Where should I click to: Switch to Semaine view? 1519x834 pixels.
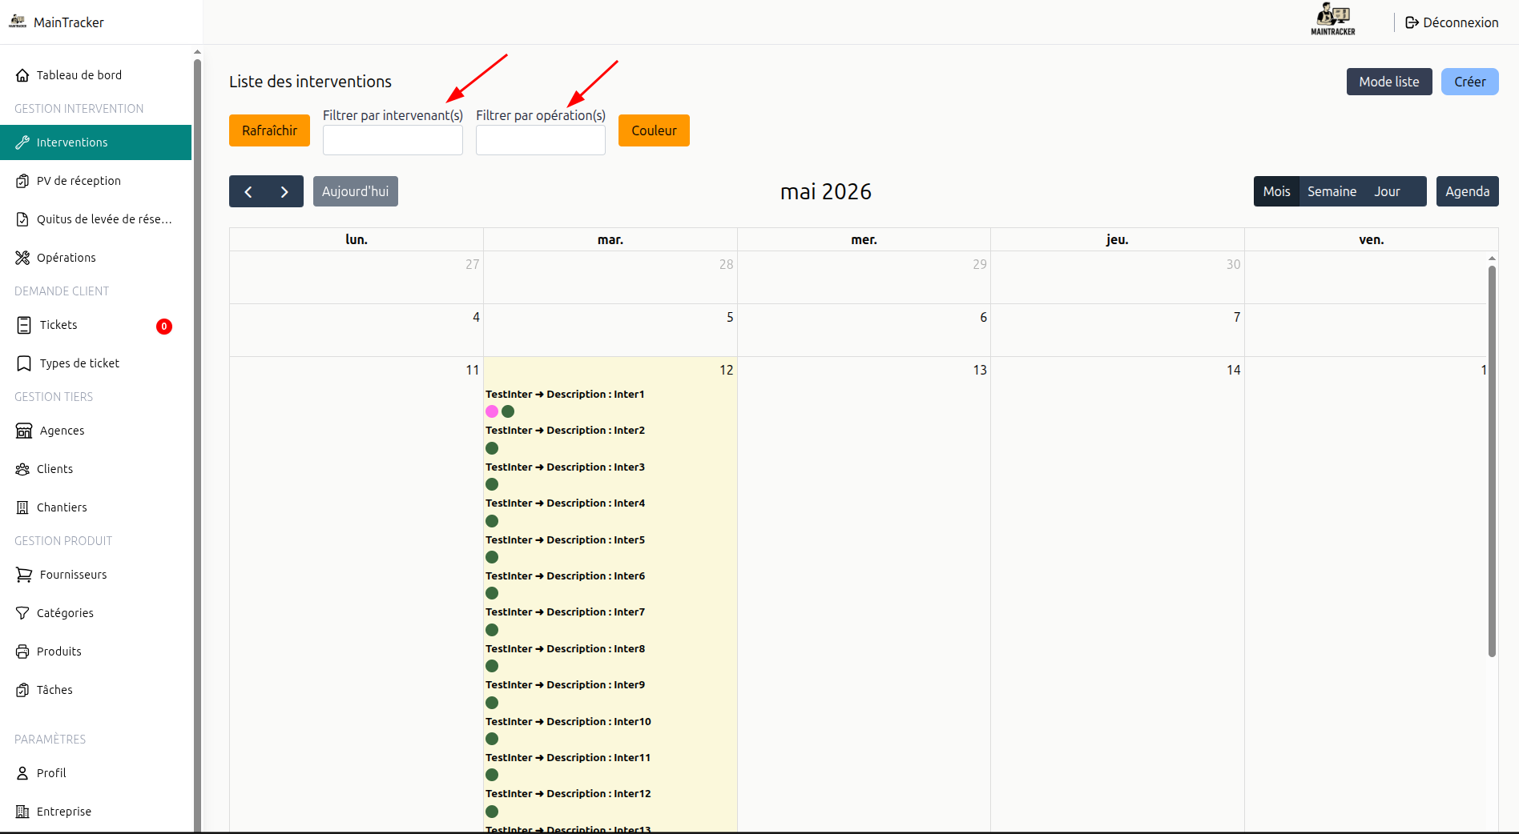(x=1332, y=191)
